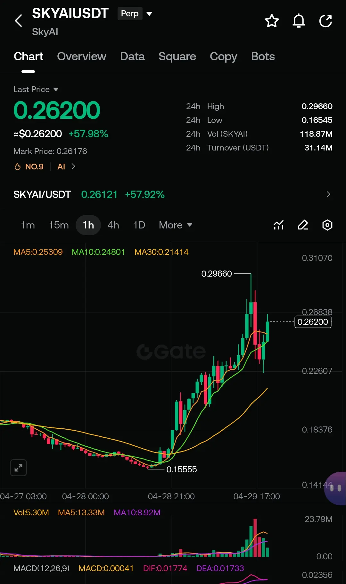Open the Copy tab
This screenshot has width=346, height=584.
click(223, 56)
